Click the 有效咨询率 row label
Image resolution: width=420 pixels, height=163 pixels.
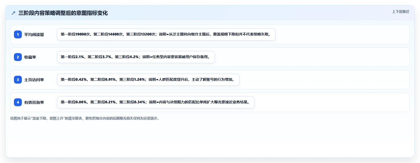pos(34,102)
